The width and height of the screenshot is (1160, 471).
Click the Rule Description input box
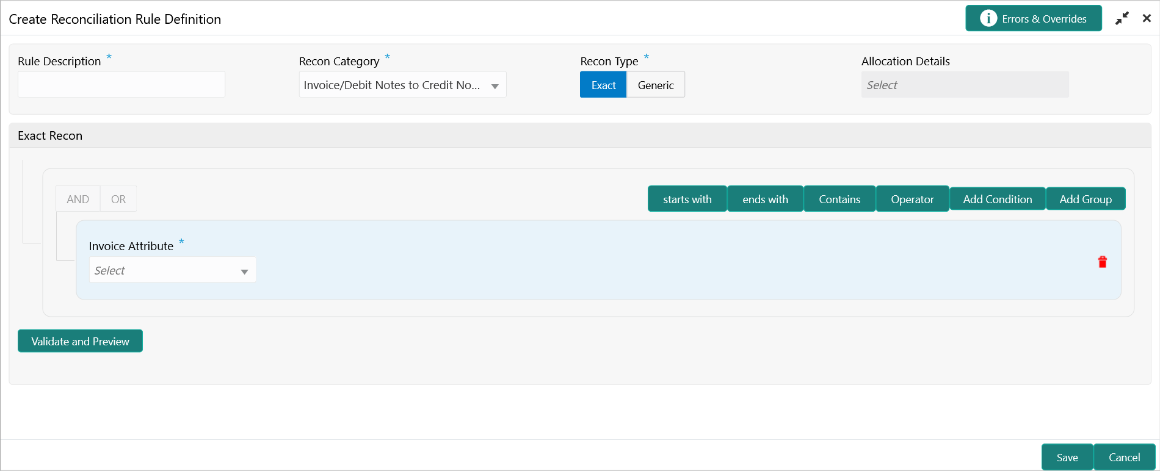tap(121, 84)
